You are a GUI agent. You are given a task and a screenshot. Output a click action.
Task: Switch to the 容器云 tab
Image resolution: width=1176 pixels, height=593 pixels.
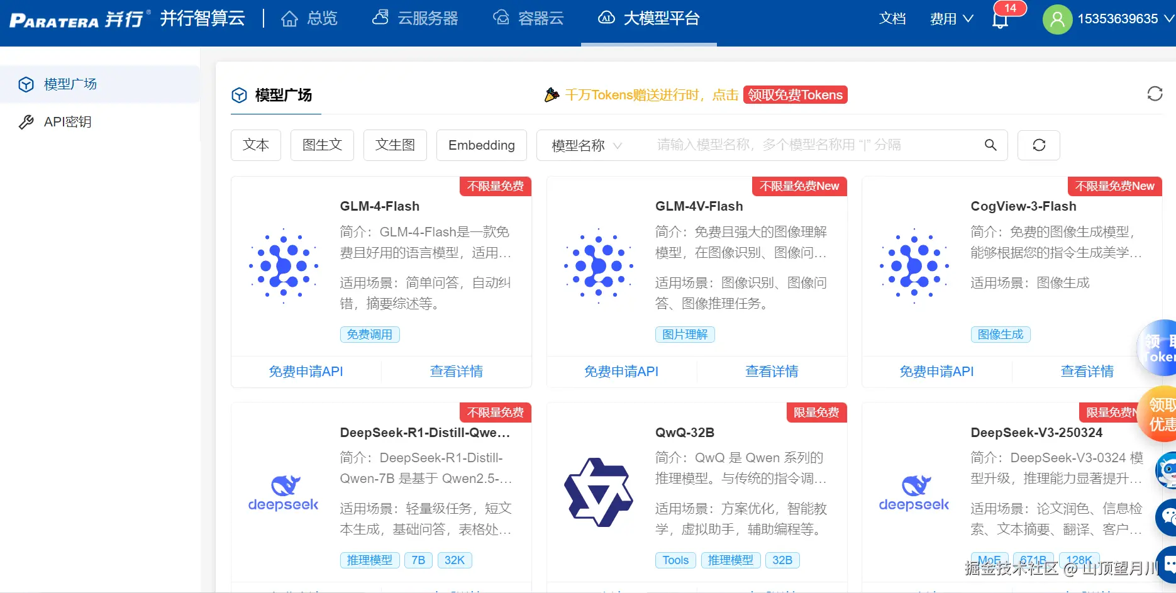pyautogui.click(x=528, y=19)
